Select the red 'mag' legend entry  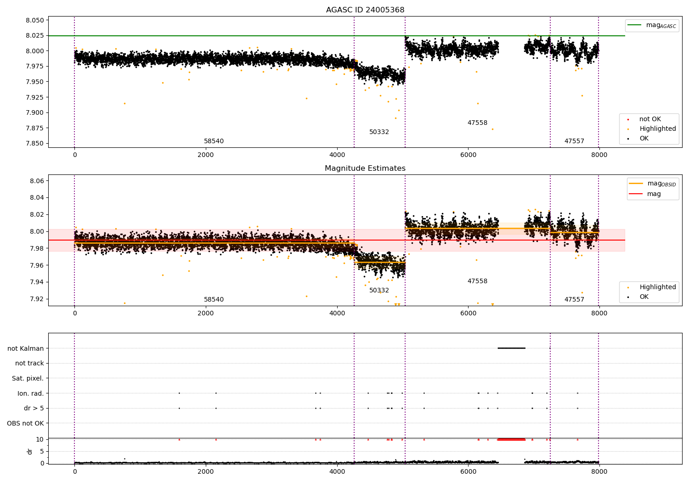(x=645, y=194)
